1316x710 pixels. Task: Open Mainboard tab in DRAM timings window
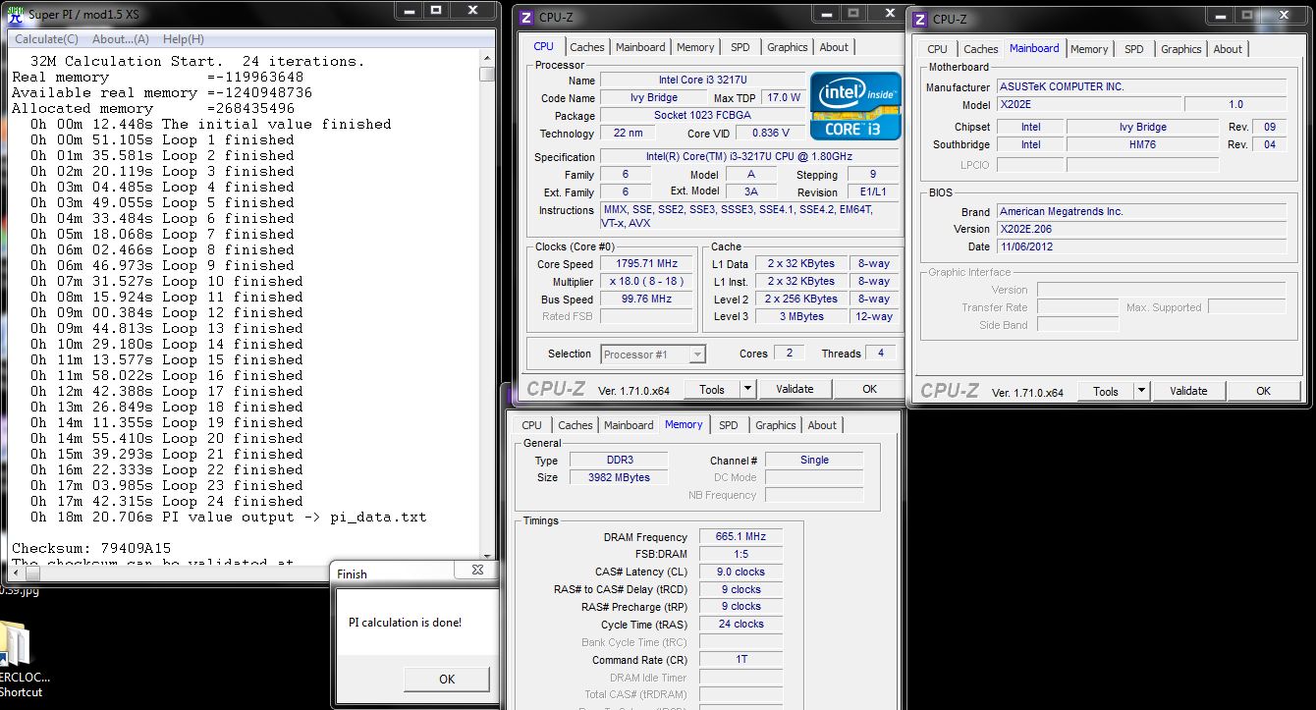point(629,425)
